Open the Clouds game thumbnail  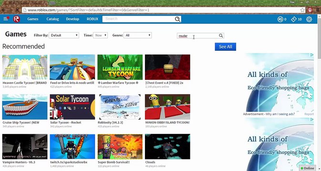coord(167,147)
